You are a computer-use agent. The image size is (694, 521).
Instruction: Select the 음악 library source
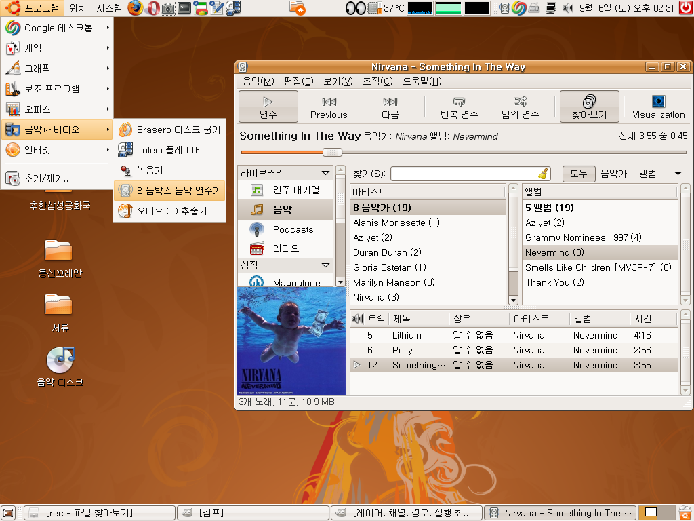click(x=285, y=209)
